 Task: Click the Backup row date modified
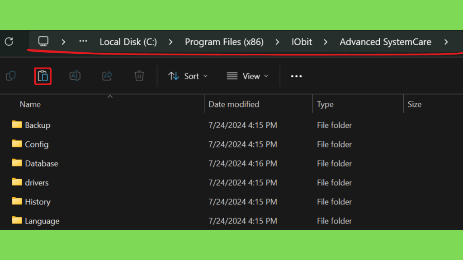(243, 125)
